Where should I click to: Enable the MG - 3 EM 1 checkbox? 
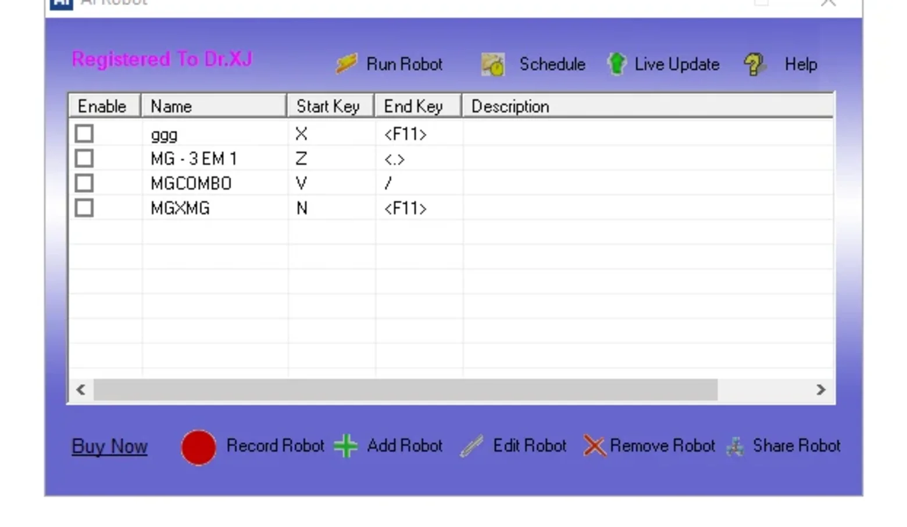click(x=84, y=158)
